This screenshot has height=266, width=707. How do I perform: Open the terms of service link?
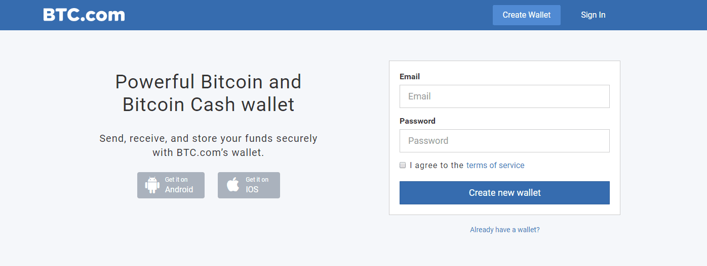[x=495, y=165]
